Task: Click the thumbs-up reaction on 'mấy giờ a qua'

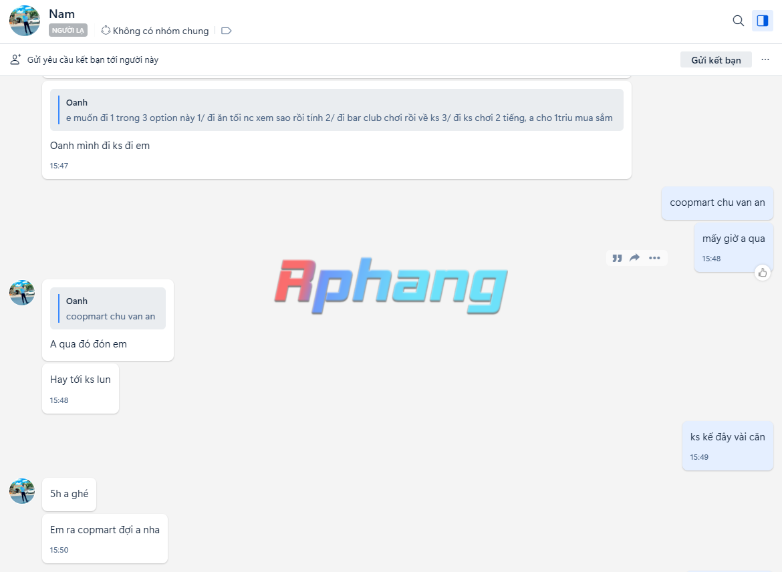Action: point(763,272)
